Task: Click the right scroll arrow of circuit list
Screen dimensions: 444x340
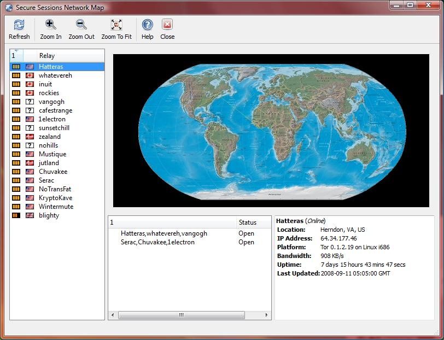Action: pyautogui.click(x=267, y=315)
